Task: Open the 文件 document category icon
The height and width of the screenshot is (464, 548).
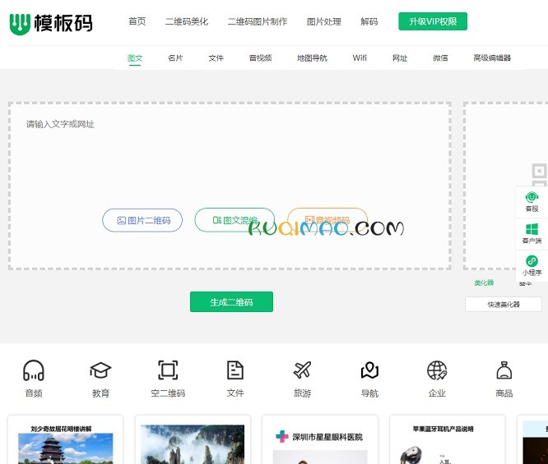Action: click(235, 370)
